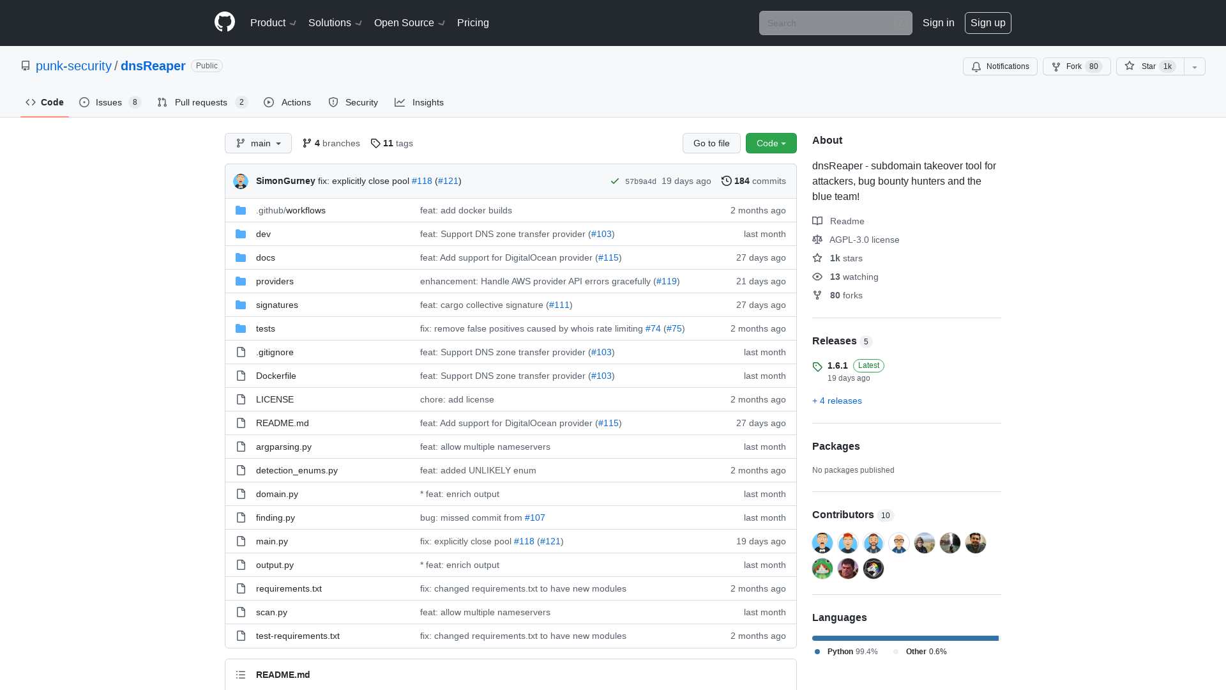Click the AGPL-3.0 license scales icon
The height and width of the screenshot is (690, 1226).
(x=817, y=240)
